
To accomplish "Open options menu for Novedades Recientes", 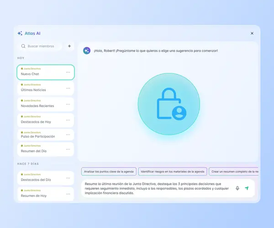I will point(68,104).
